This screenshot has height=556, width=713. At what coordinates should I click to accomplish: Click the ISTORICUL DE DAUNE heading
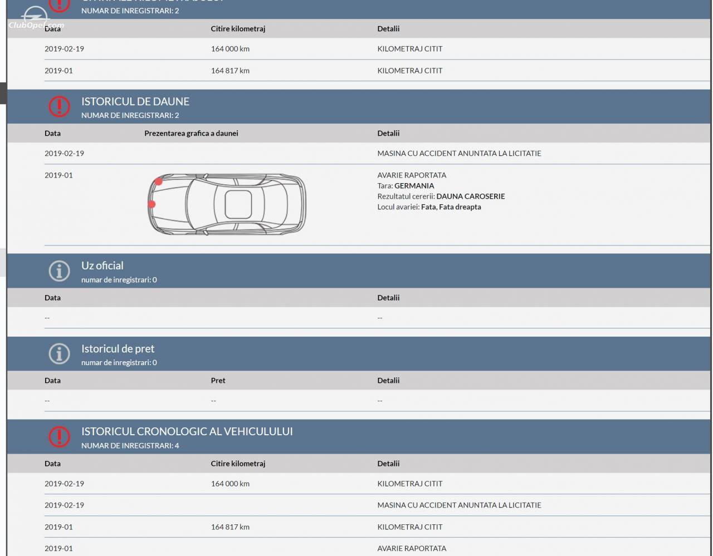pyautogui.click(x=135, y=101)
